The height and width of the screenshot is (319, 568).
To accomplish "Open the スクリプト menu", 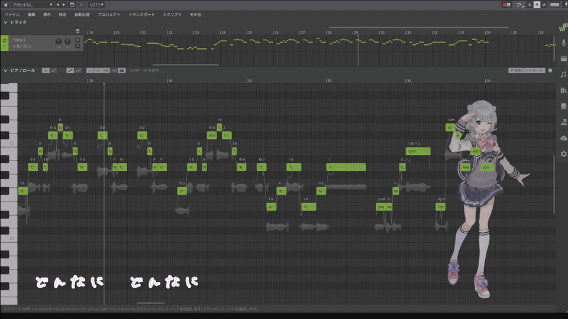I will coord(172,14).
